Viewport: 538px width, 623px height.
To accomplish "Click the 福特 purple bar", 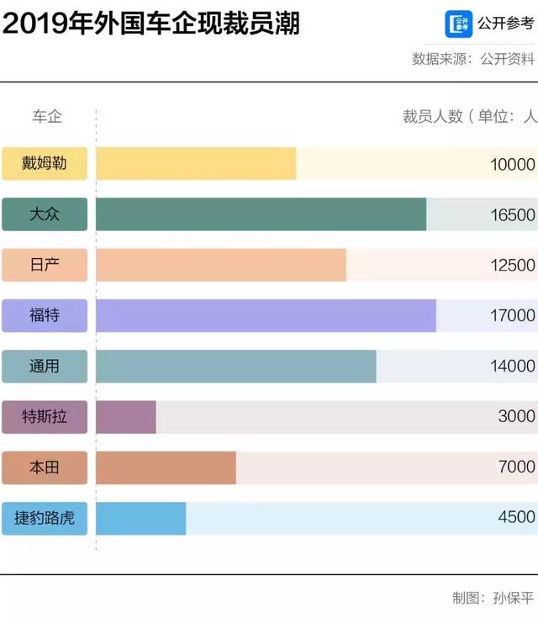I will (266, 315).
